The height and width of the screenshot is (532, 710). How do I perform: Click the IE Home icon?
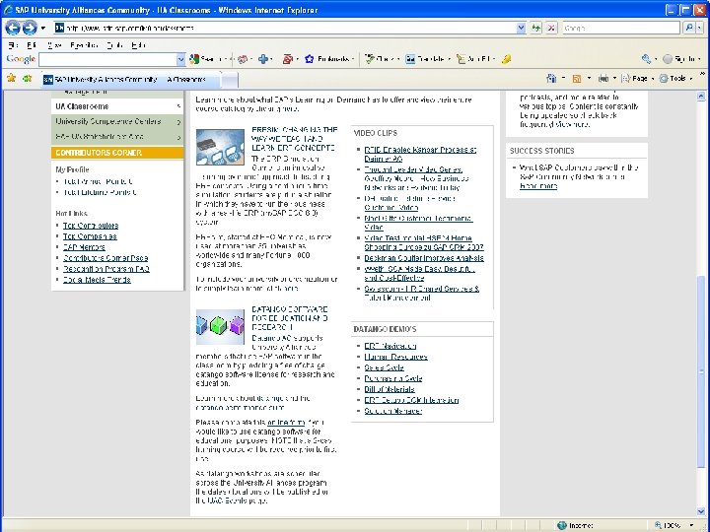click(551, 78)
